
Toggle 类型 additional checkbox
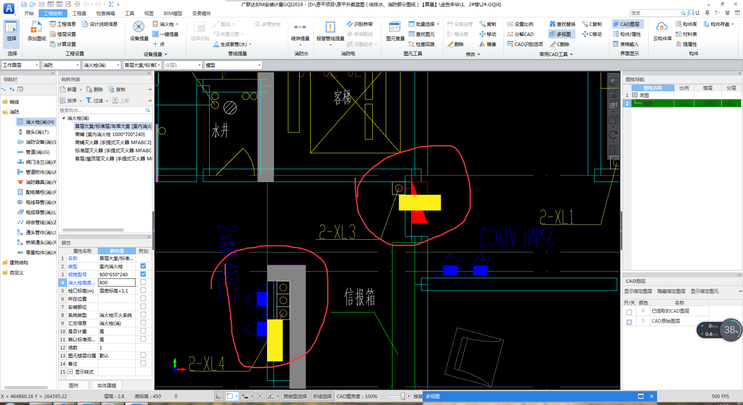(143, 266)
